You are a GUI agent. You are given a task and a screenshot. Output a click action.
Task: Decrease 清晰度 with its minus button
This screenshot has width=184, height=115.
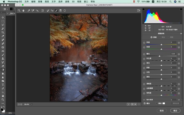point(144,84)
